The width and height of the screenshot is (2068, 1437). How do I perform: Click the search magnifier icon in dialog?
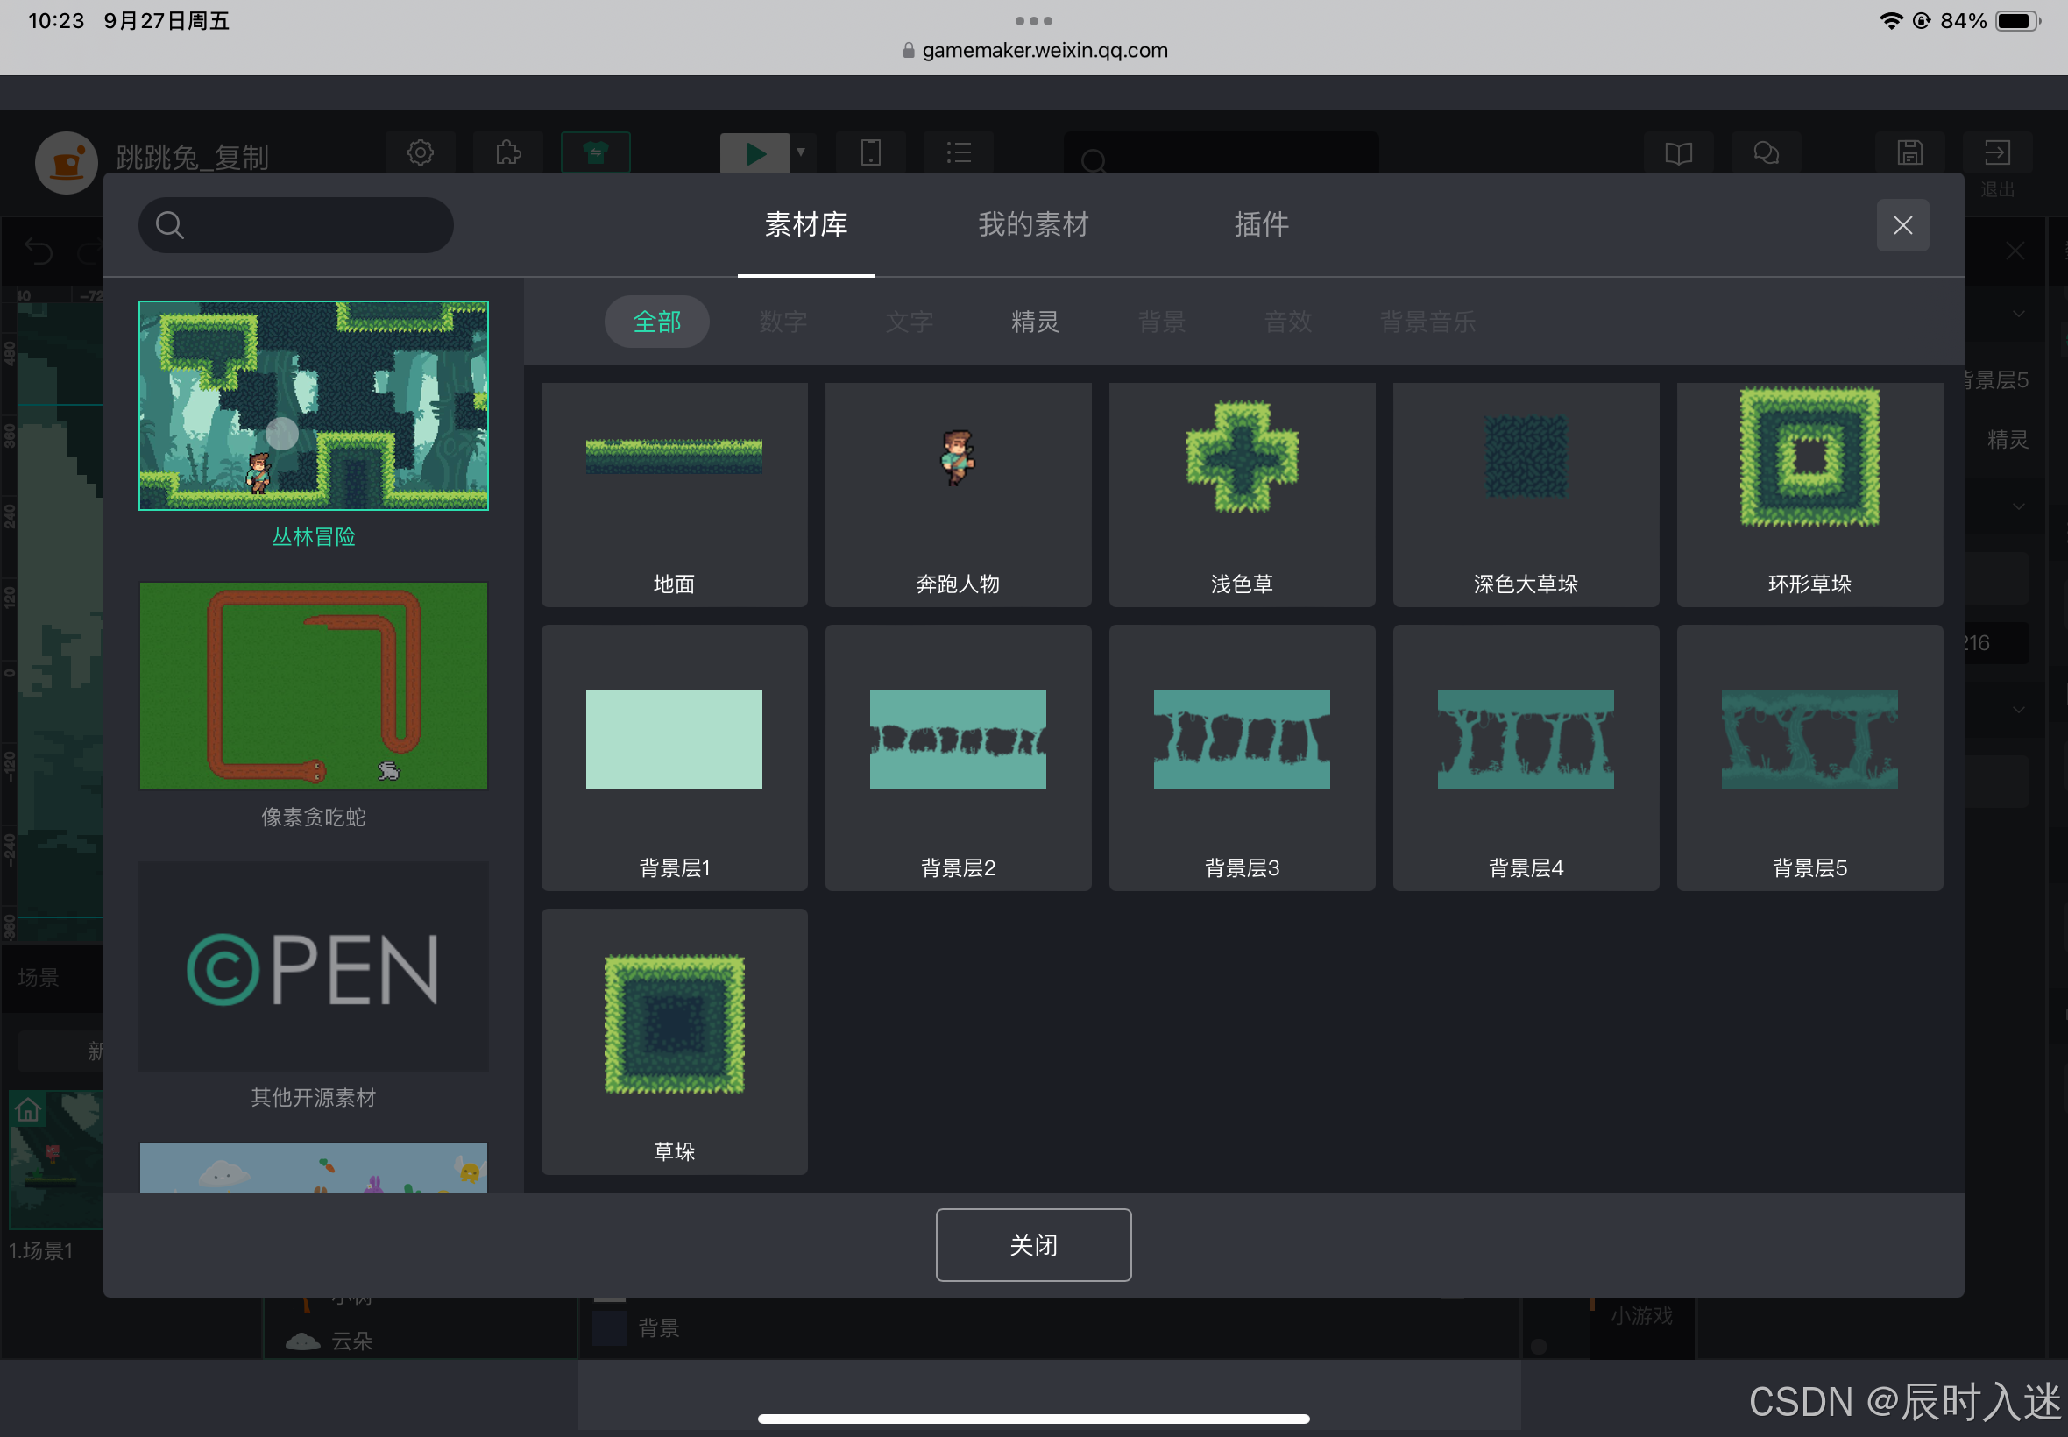tap(169, 225)
